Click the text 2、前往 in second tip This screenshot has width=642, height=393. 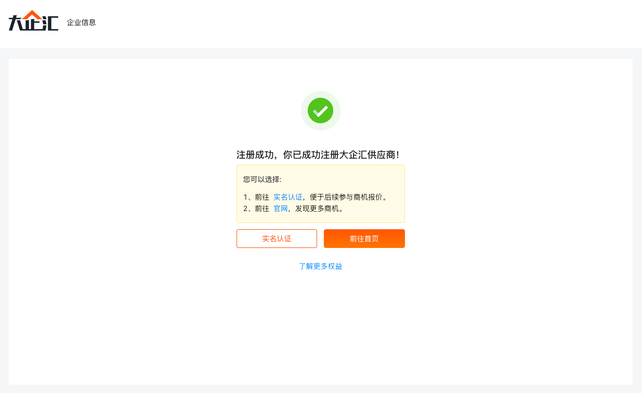(256, 208)
